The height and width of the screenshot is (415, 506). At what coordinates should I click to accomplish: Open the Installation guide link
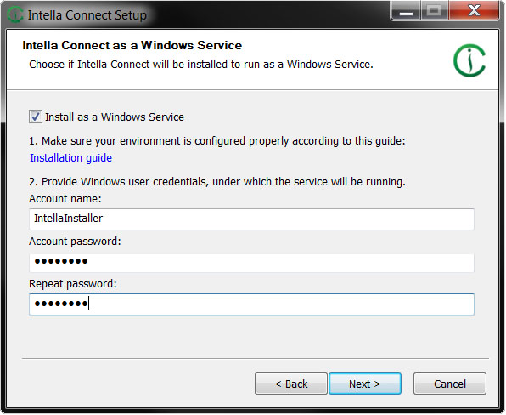71,157
